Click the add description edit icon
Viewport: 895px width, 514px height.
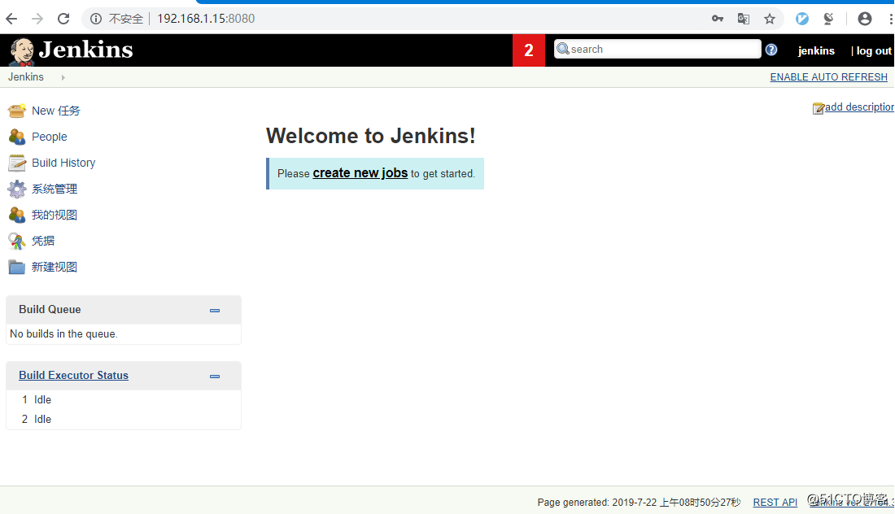point(818,108)
